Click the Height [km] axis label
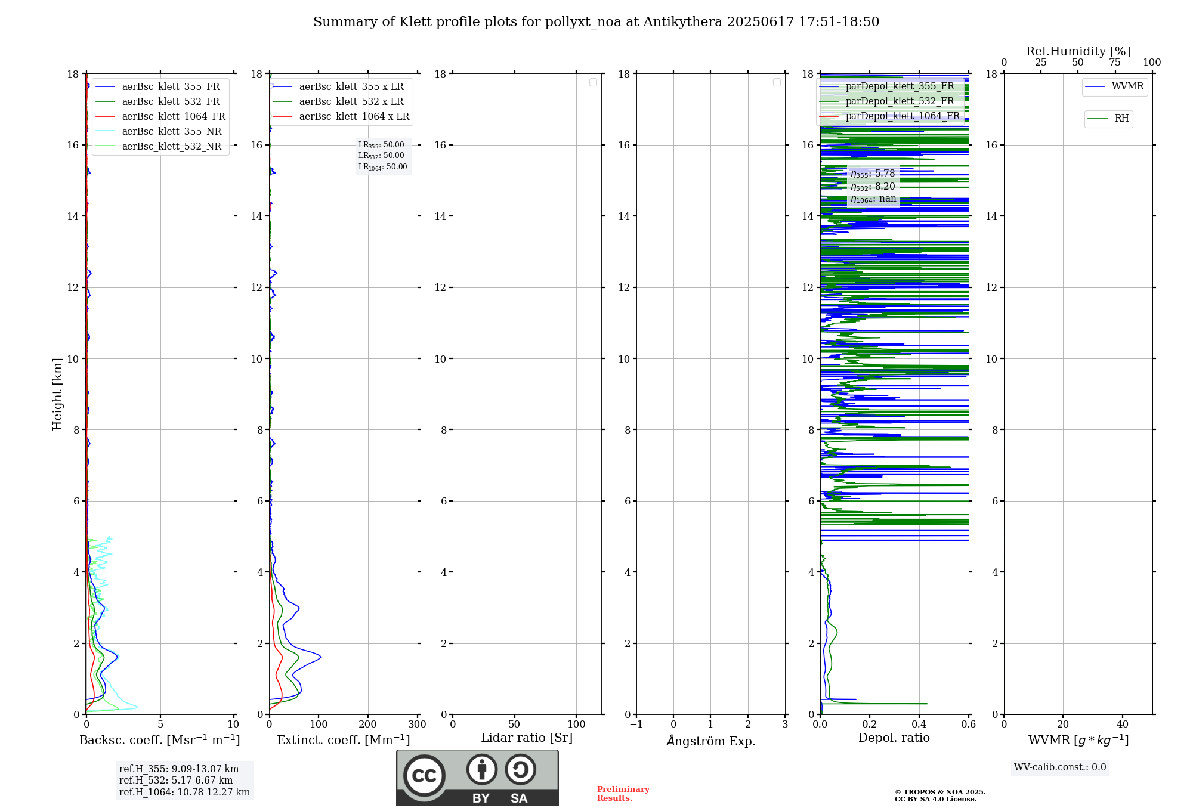 57,394
